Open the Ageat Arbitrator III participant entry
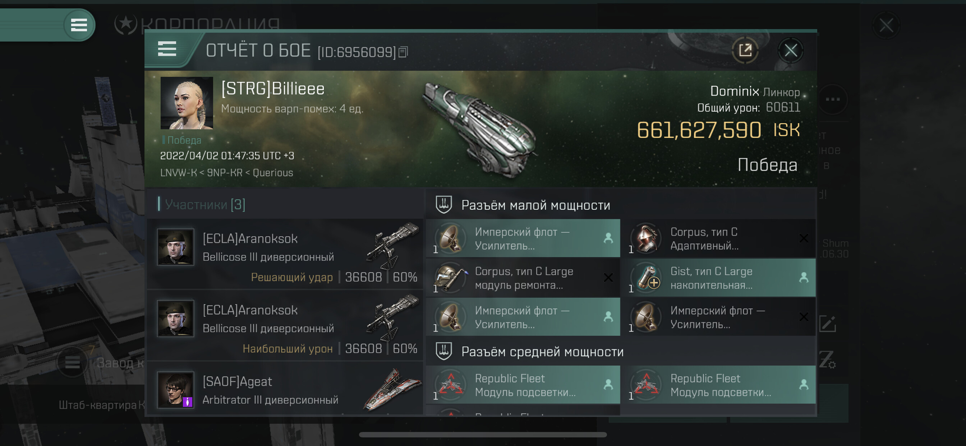The height and width of the screenshot is (446, 966). coord(285,389)
